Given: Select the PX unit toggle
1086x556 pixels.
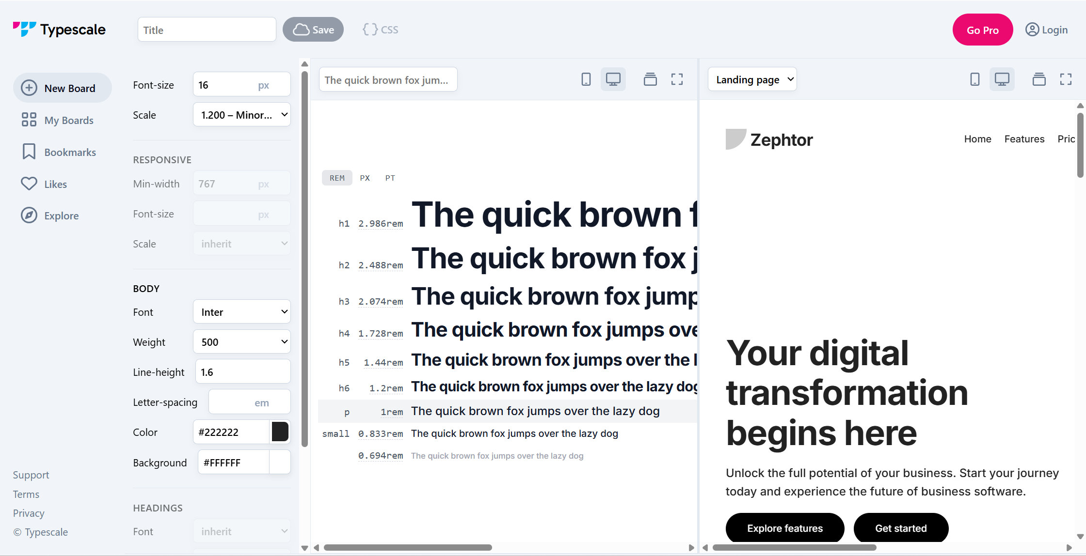Looking at the screenshot, I should pyautogui.click(x=365, y=178).
